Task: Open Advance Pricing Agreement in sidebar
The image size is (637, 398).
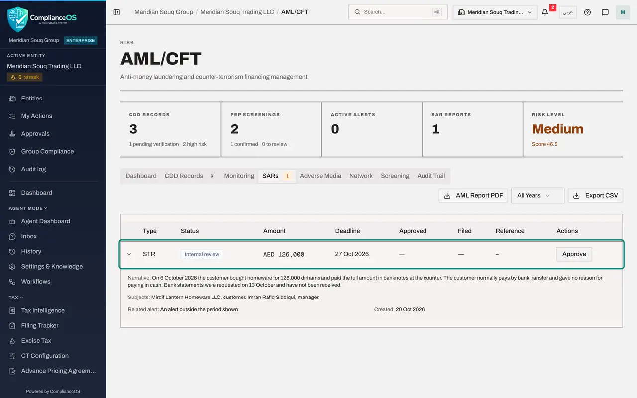Action: pos(53,371)
